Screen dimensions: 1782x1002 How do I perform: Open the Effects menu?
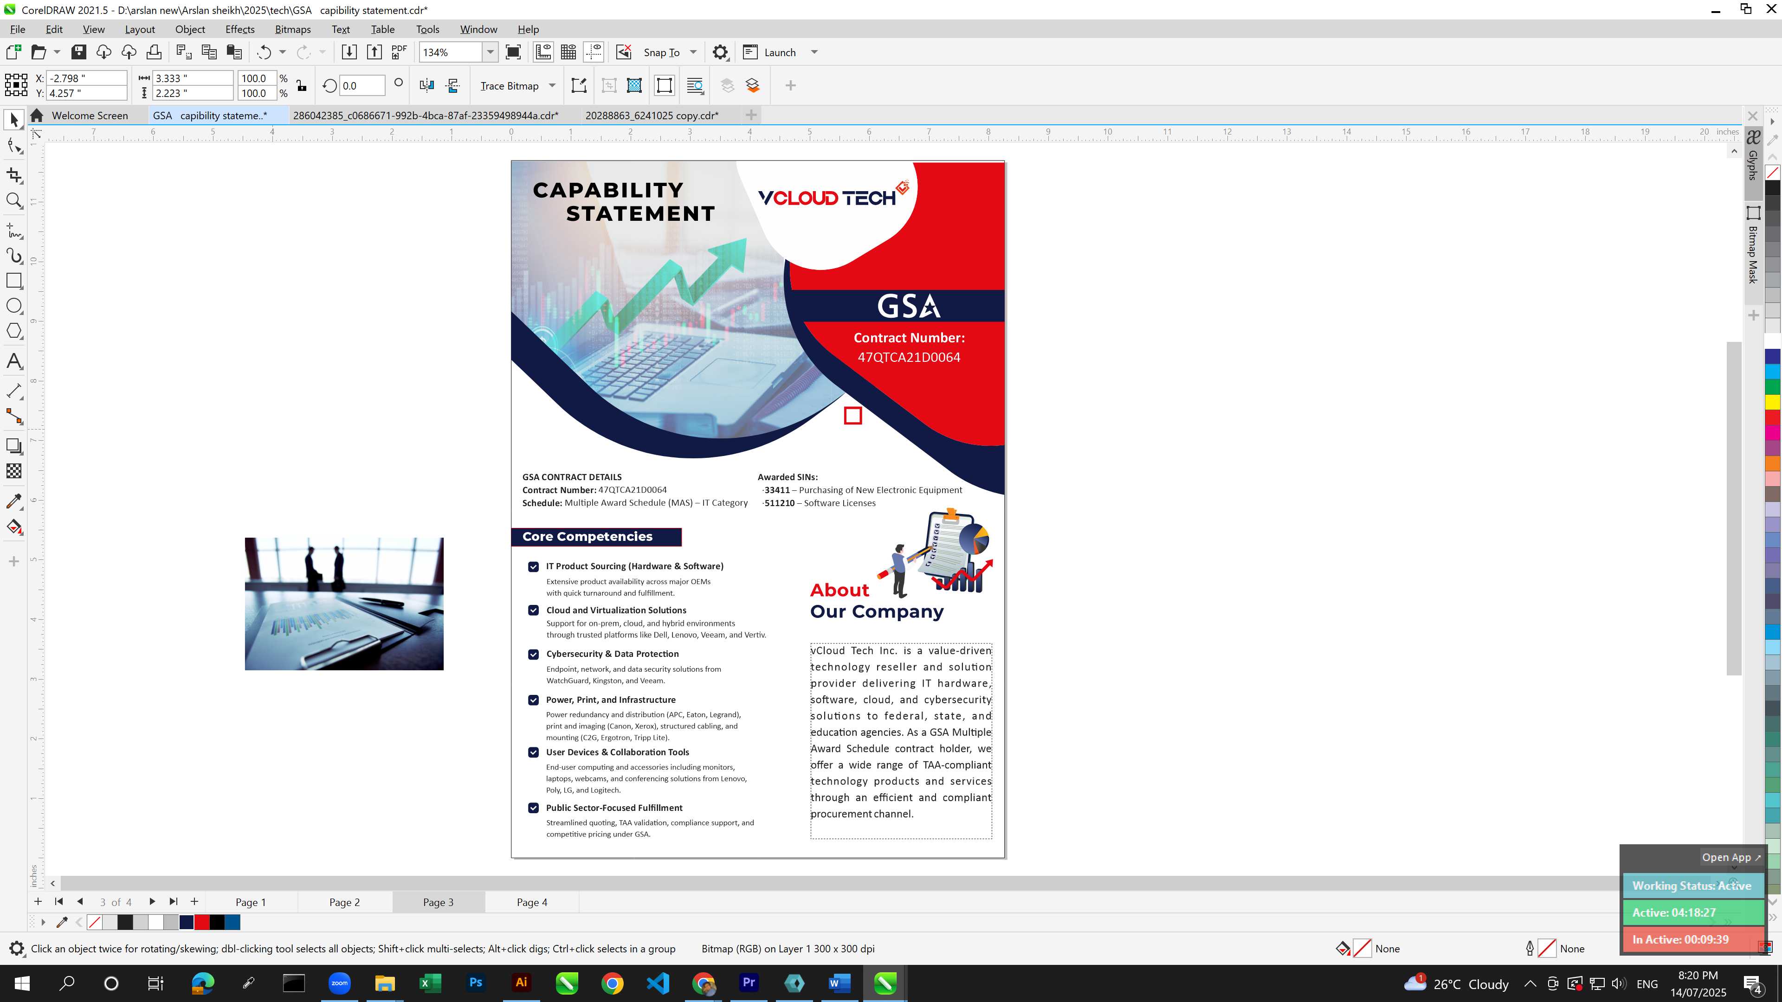tap(239, 29)
